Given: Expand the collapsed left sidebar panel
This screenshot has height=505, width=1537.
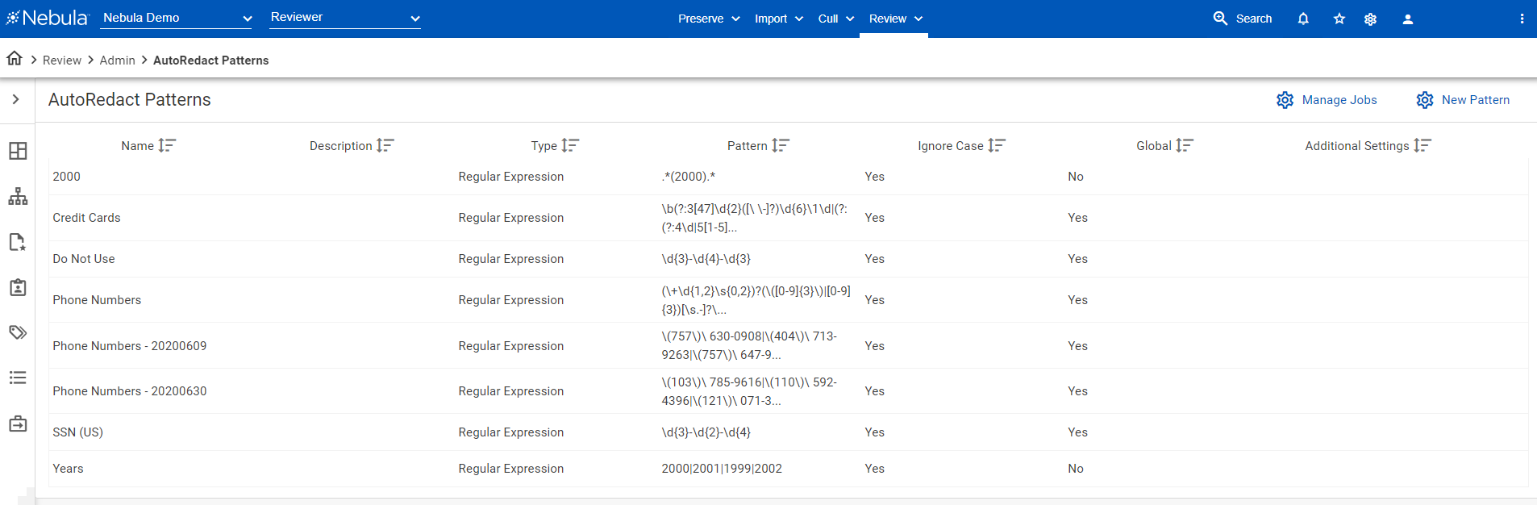Looking at the screenshot, I should coord(16,99).
